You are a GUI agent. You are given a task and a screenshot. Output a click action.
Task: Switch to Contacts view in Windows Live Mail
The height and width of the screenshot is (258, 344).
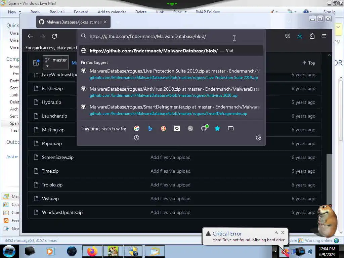[x=11, y=213]
